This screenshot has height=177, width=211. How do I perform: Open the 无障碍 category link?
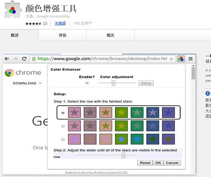(60, 24)
